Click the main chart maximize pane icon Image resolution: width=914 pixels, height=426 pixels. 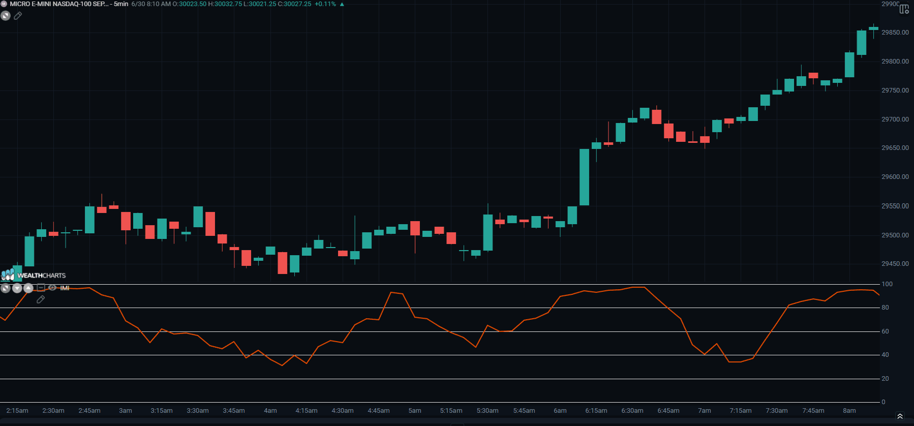(6, 16)
